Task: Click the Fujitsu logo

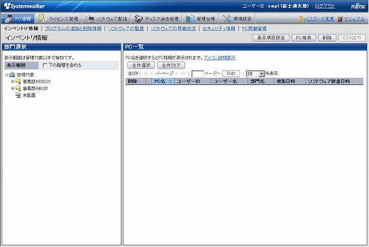Action: coord(358,6)
